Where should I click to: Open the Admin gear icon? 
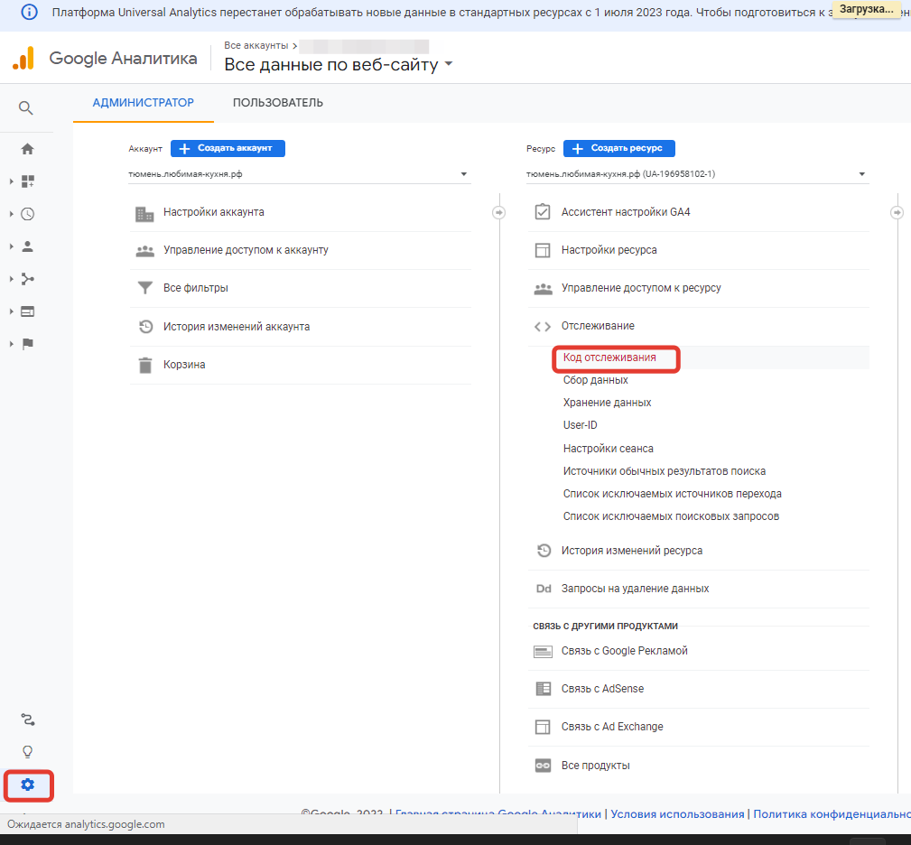tap(28, 785)
